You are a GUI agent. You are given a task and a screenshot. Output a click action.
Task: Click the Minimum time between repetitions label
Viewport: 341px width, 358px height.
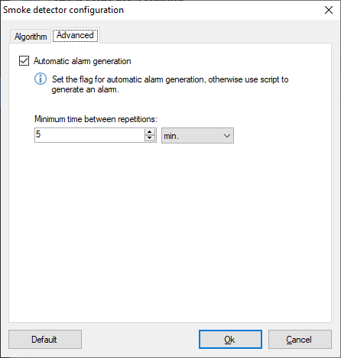click(x=96, y=119)
